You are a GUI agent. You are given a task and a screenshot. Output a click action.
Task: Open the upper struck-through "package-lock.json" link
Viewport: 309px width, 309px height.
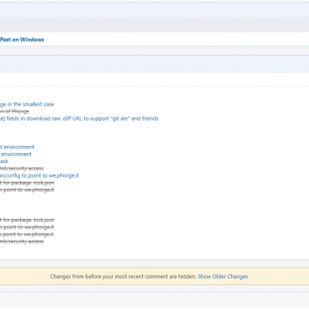(x=27, y=183)
